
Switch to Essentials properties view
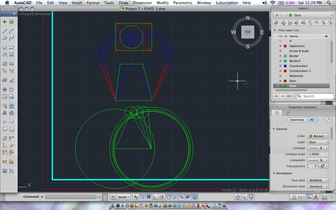pos(297,120)
